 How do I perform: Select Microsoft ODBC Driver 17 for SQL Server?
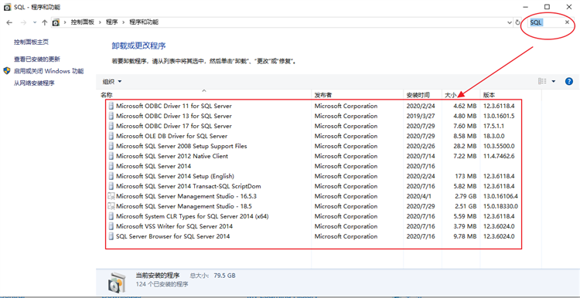click(174, 126)
